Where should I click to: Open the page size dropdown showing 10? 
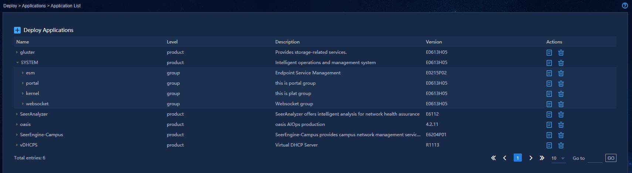[x=558, y=158]
